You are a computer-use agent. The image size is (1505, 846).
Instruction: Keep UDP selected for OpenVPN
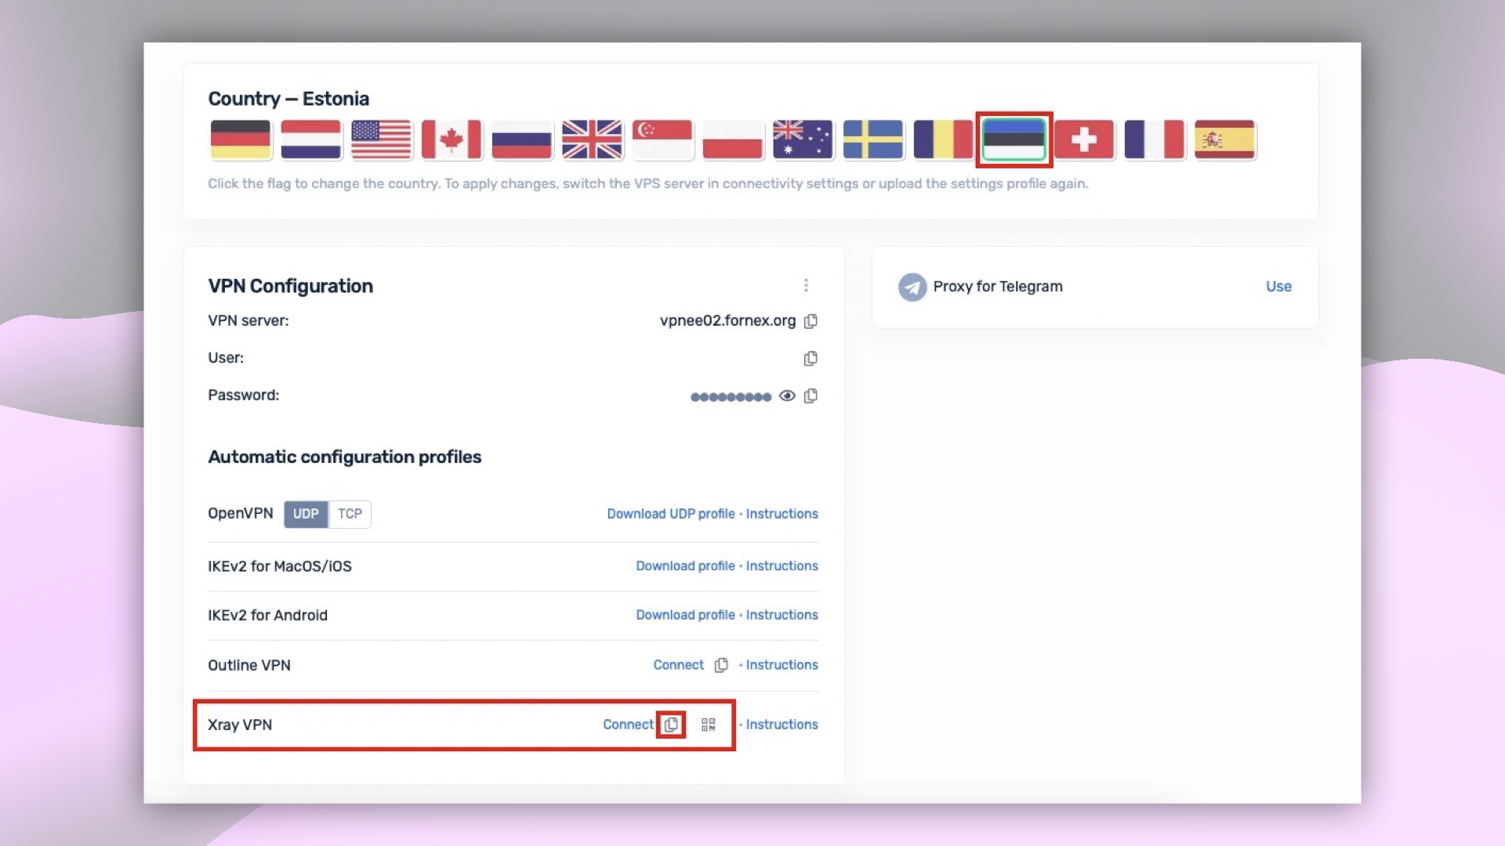tap(306, 514)
